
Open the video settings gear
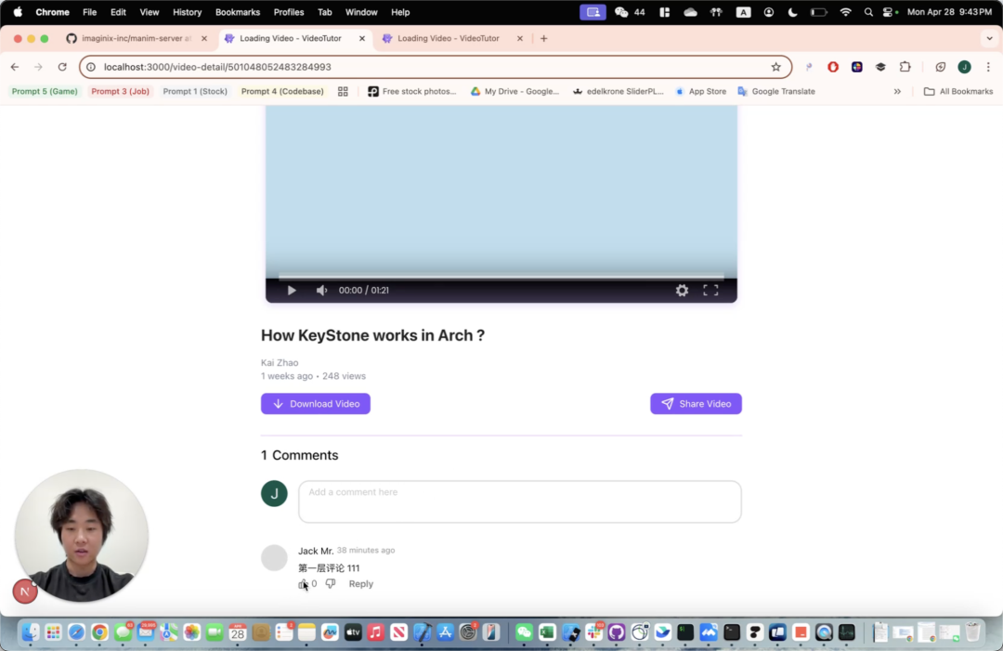pos(682,291)
